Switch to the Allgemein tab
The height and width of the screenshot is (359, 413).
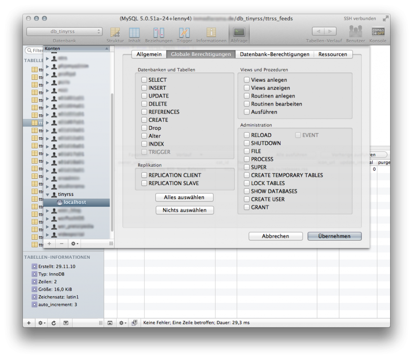point(149,54)
